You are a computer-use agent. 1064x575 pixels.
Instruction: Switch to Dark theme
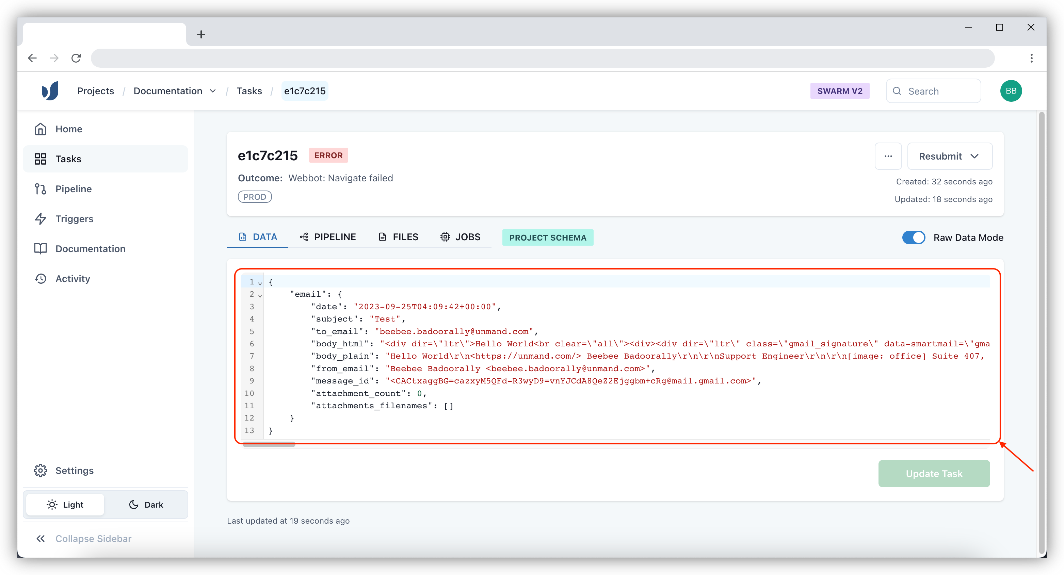click(146, 505)
